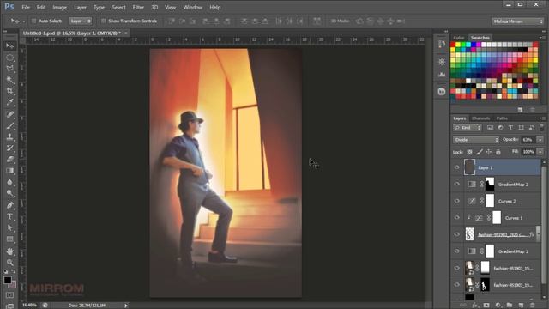Switch to the Channels tab
The image size is (549, 309).
480,118
